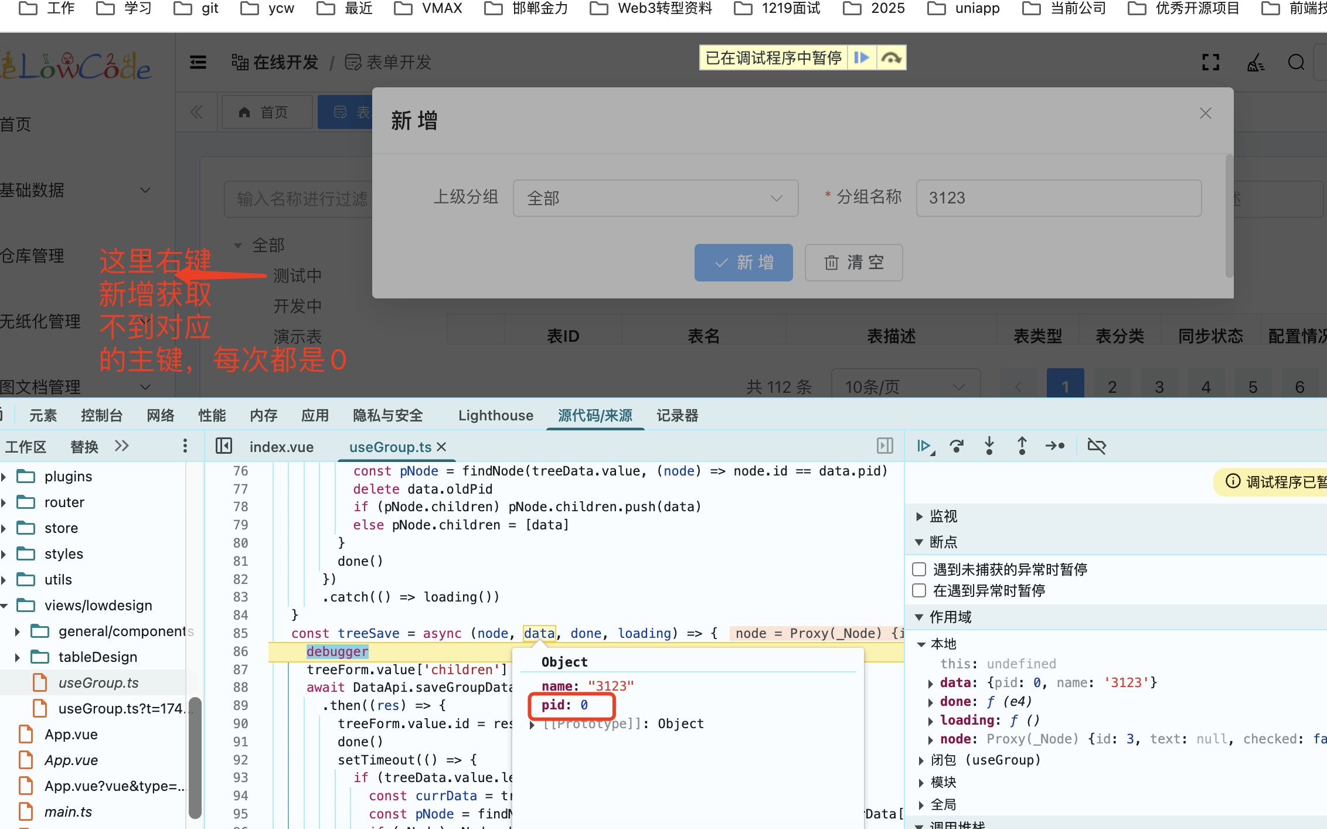Enable pause on caught exceptions checkbox
The width and height of the screenshot is (1327, 829).
tap(919, 590)
